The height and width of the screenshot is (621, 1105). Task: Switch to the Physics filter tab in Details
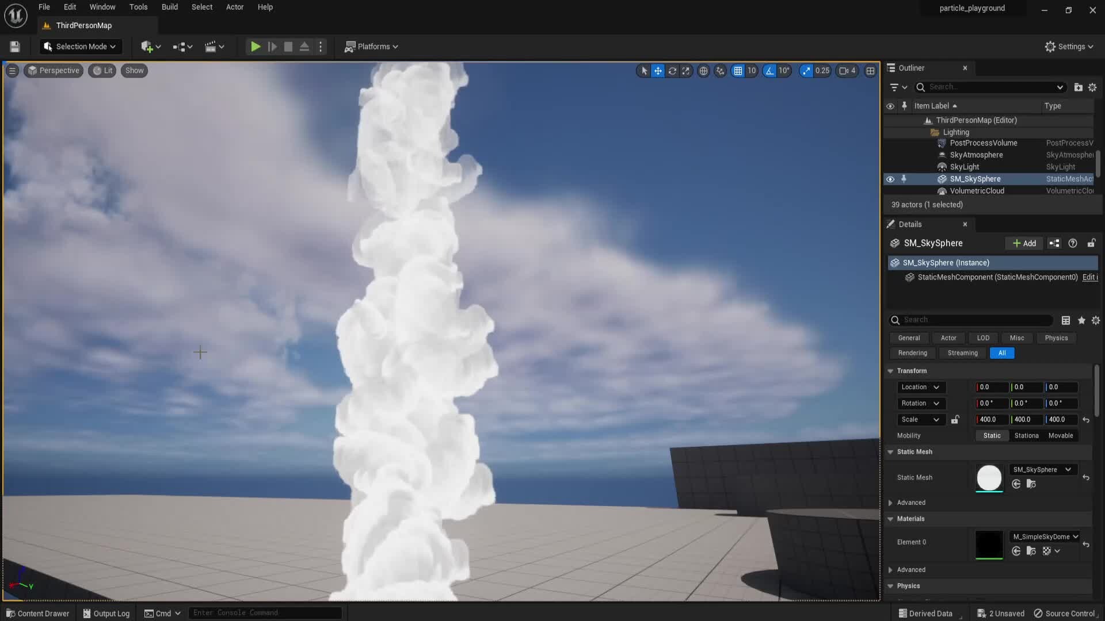(1056, 338)
